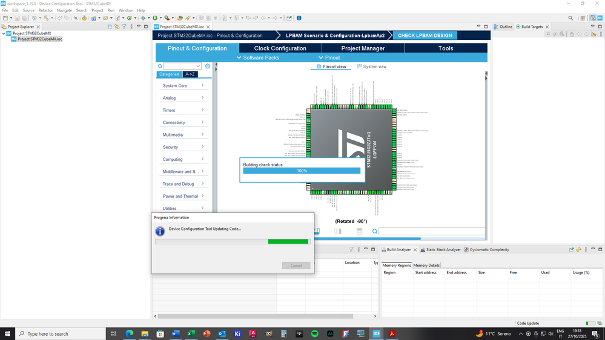This screenshot has height=340, width=605.
Task: Open the category search combo box
Action: (182, 67)
